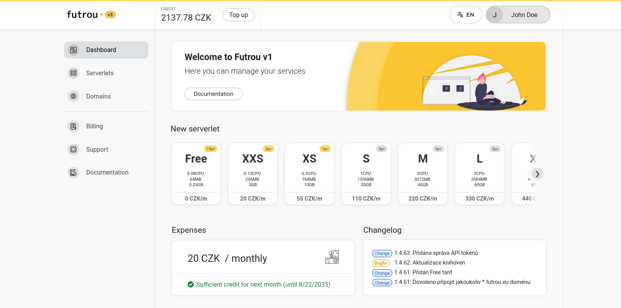Click the money bills icon in Expenses
Viewport: 621px width, 308px height.
[332, 257]
